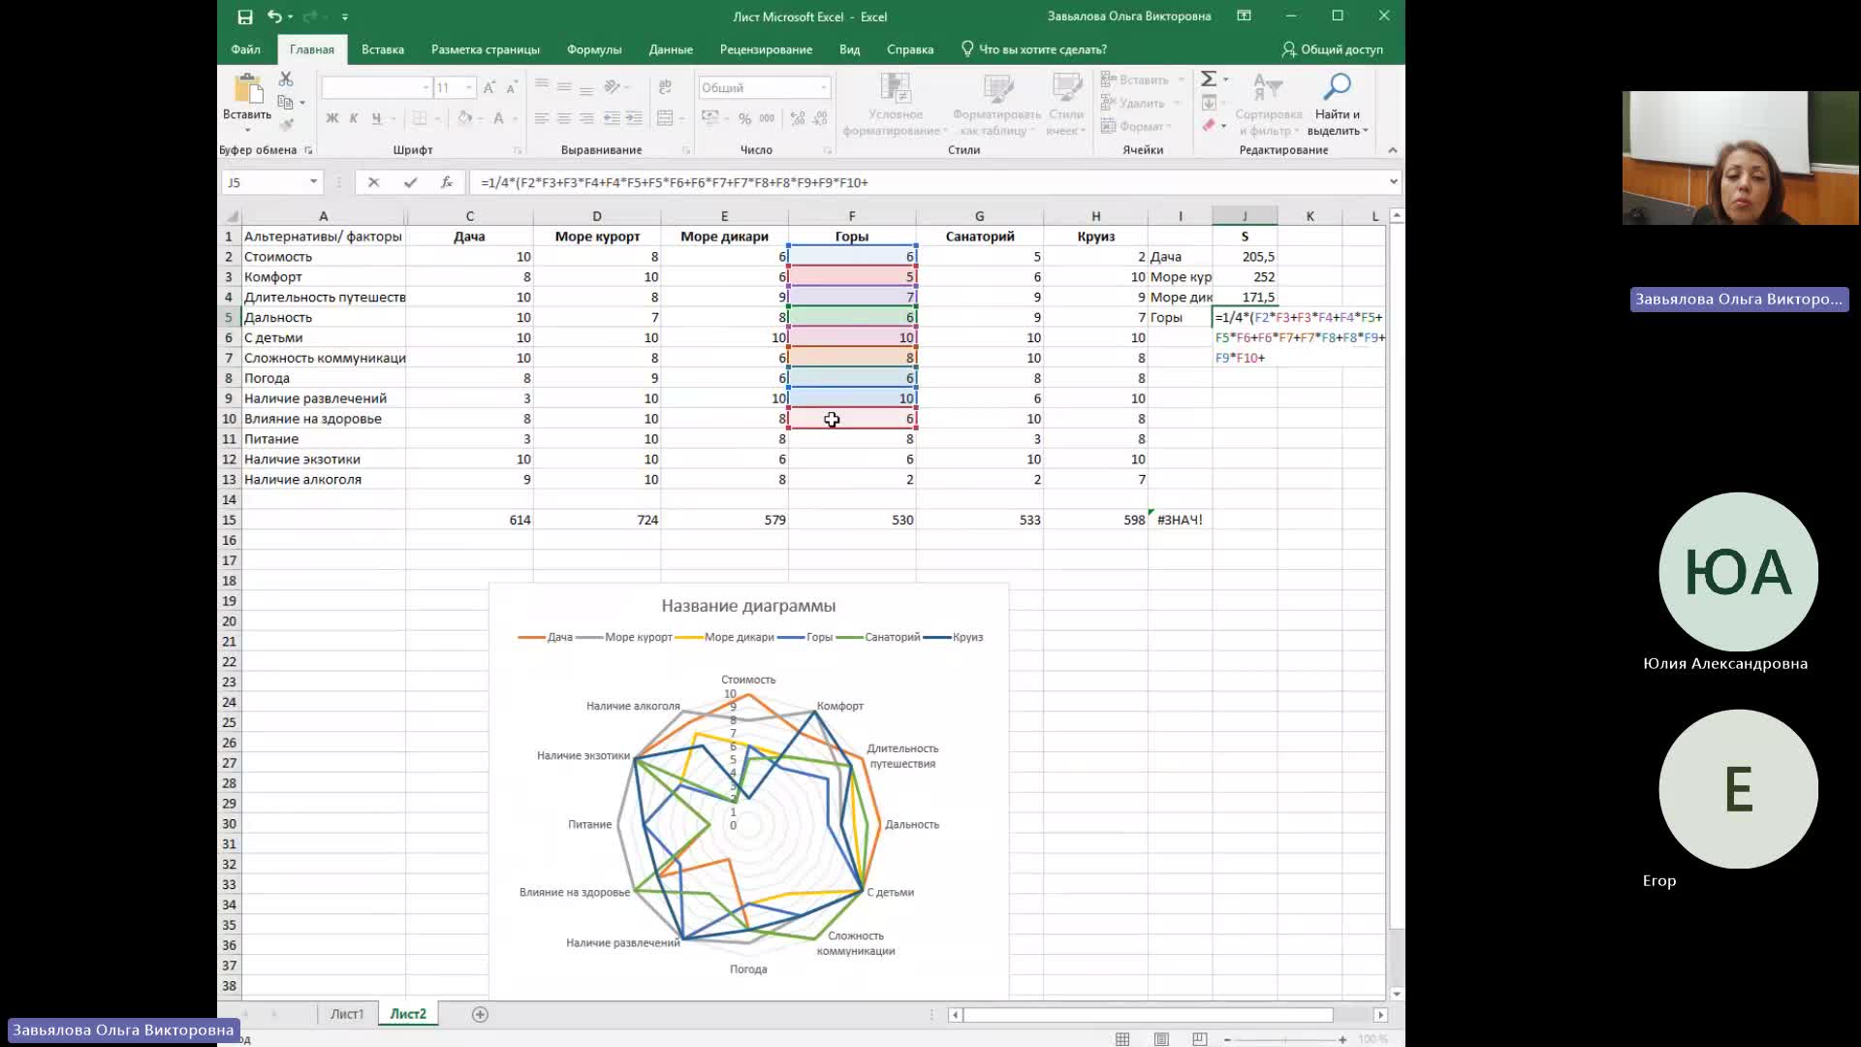The width and height of the screenshot is (1861, 1047).
Task: Click the fill color bucket icon
Action: (x=464, y=118)
